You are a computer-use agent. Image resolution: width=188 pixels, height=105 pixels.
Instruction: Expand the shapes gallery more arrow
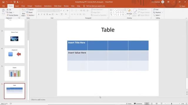pos(125,15)
